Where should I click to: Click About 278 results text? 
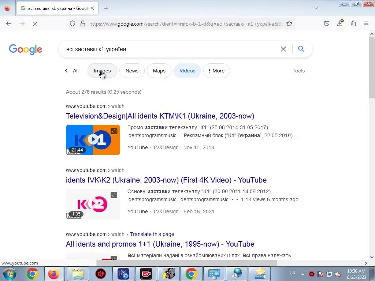pyautogui.click(x=104, y=92)
